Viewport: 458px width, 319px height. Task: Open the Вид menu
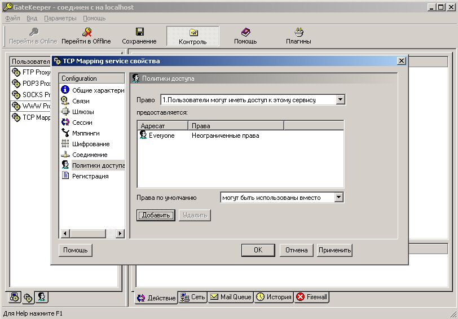[x=32, y=18]
